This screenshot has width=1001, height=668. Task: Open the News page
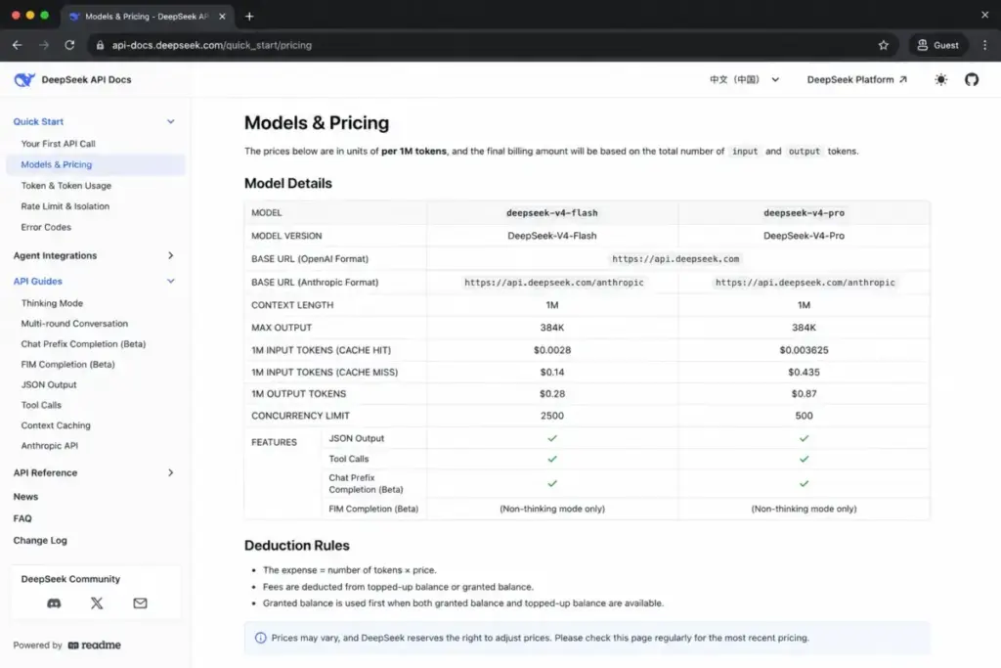[x=25, y=497]
